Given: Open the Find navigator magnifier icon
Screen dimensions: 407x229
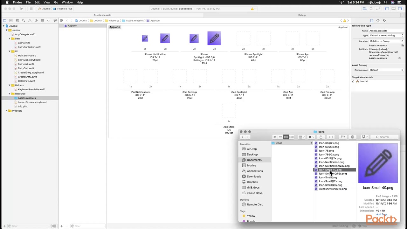Looking at the screenshot, I should [24, 21].
